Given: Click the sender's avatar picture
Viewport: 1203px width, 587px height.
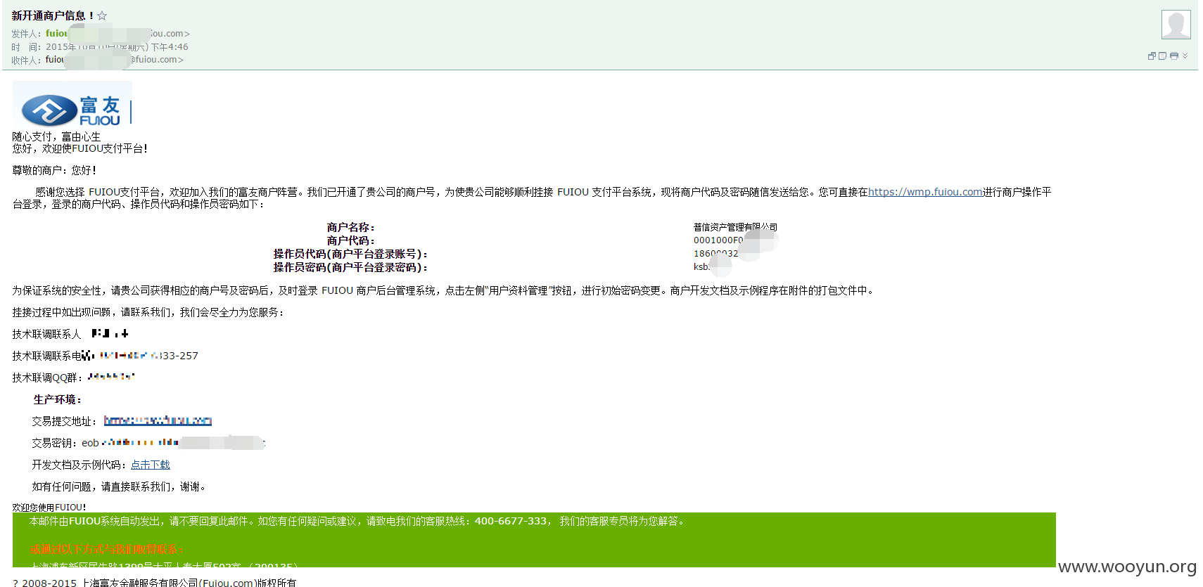Looking at the screenshot, I should click(x=1176, y=25).
